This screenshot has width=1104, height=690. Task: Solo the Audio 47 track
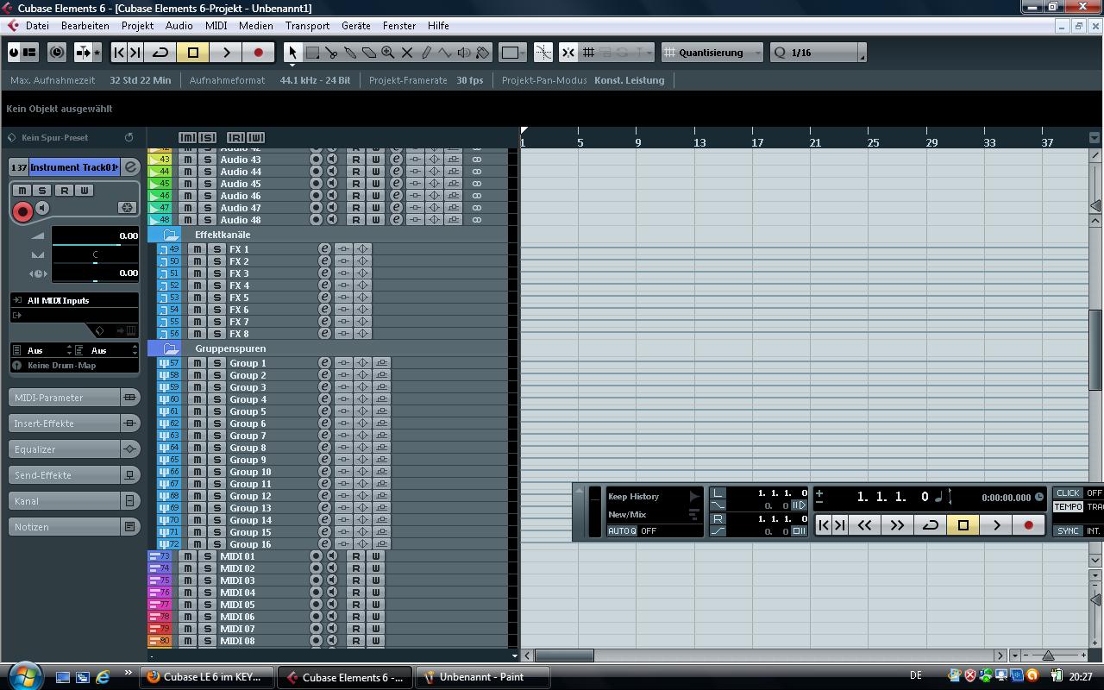[207, 208]
